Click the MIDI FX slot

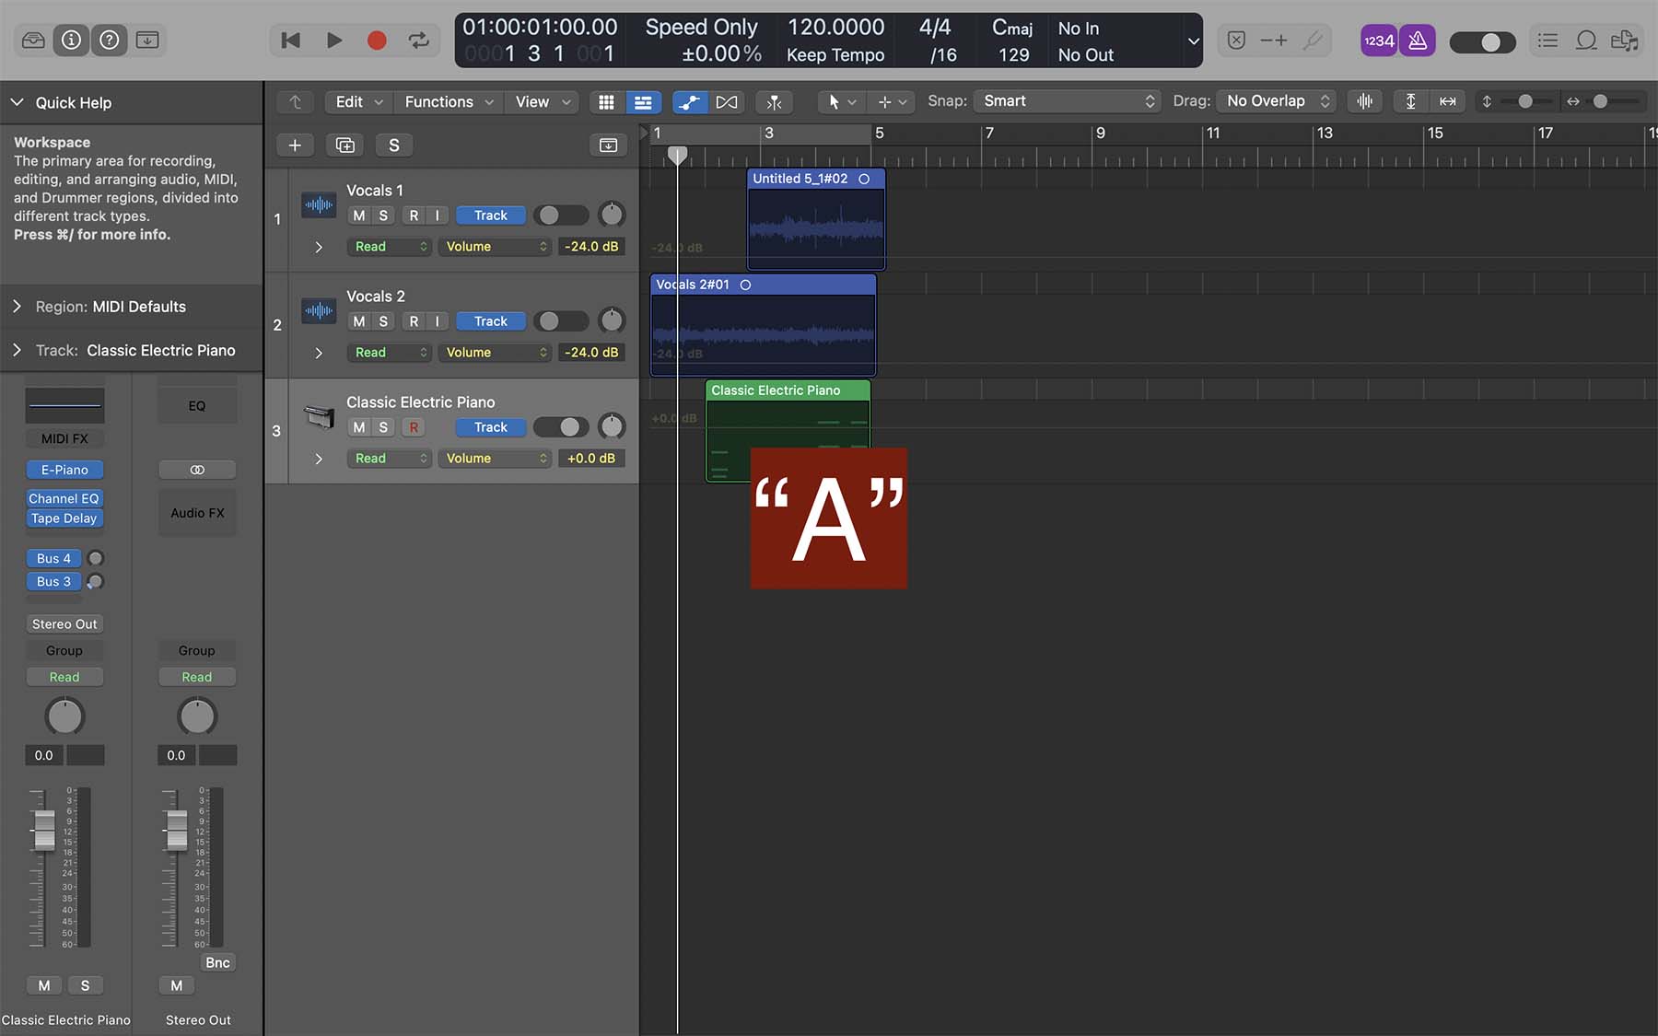[x=64, y=438]
